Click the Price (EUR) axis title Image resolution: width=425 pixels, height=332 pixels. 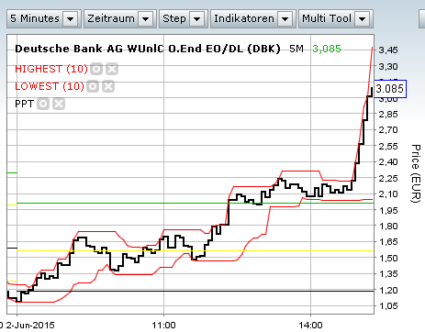415,173
